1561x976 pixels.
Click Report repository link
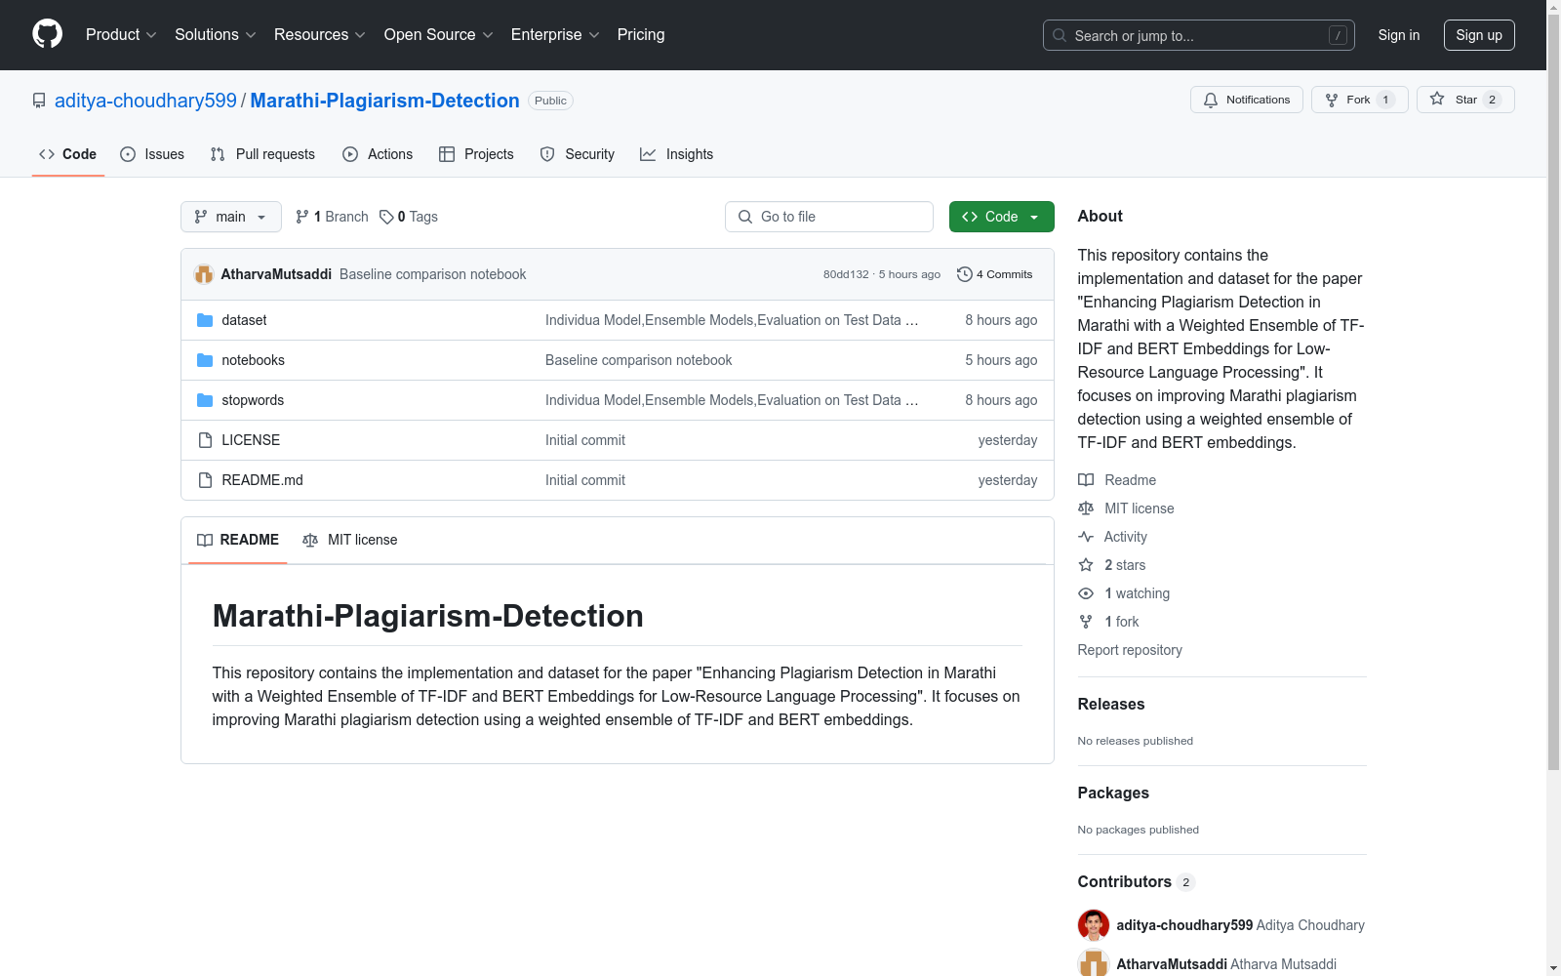click(x=1130, y=650)
